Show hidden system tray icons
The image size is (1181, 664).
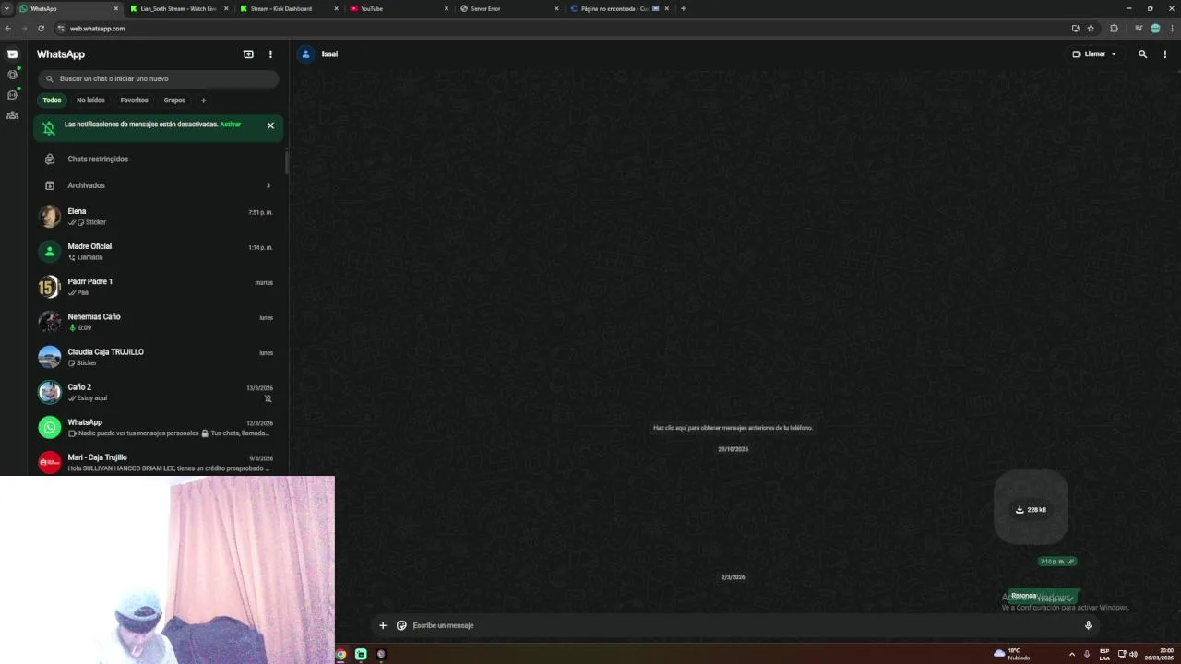[x=1071, y=654]
